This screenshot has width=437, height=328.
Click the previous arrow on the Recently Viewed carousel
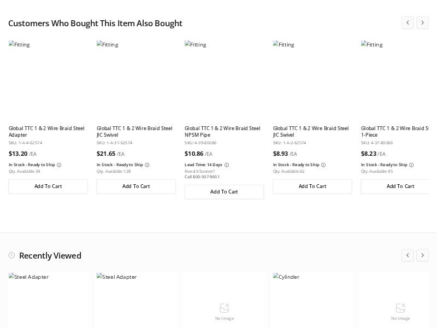click(408, 255)
